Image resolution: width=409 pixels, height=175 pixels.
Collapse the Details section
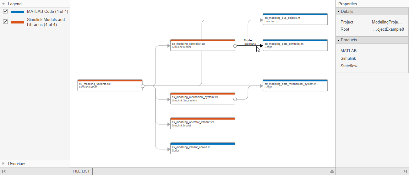tap(339, 12)
